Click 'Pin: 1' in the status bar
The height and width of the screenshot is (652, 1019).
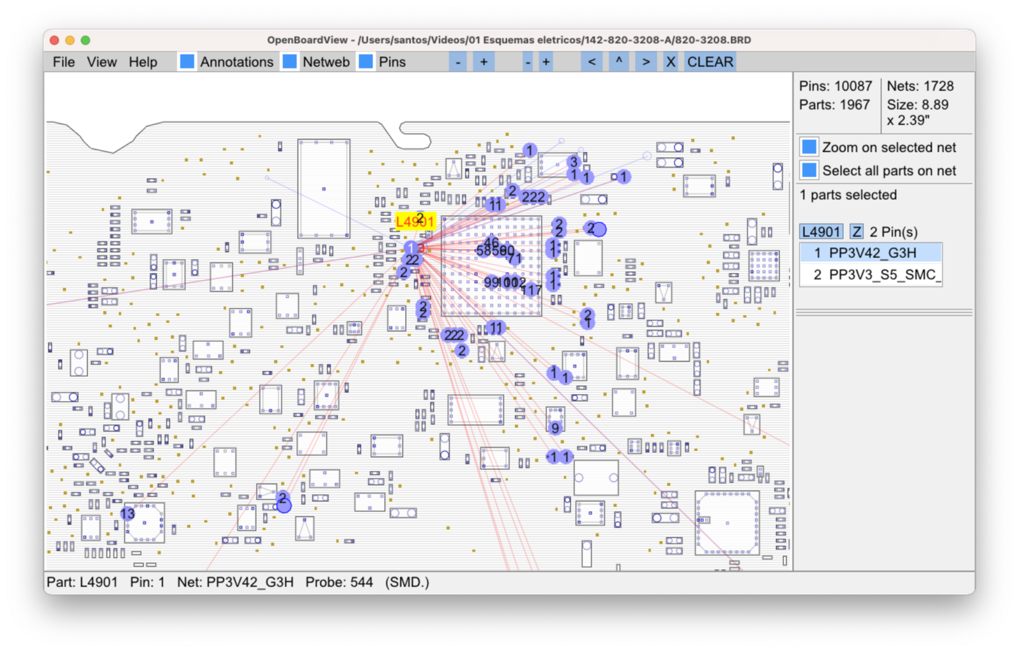pos(147,582)
